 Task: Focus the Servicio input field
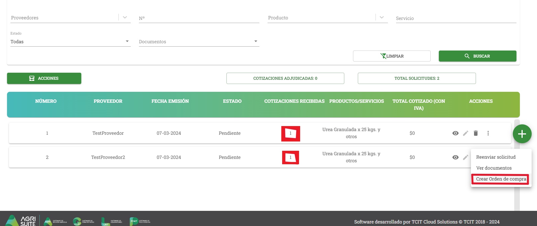pos(456,18)
